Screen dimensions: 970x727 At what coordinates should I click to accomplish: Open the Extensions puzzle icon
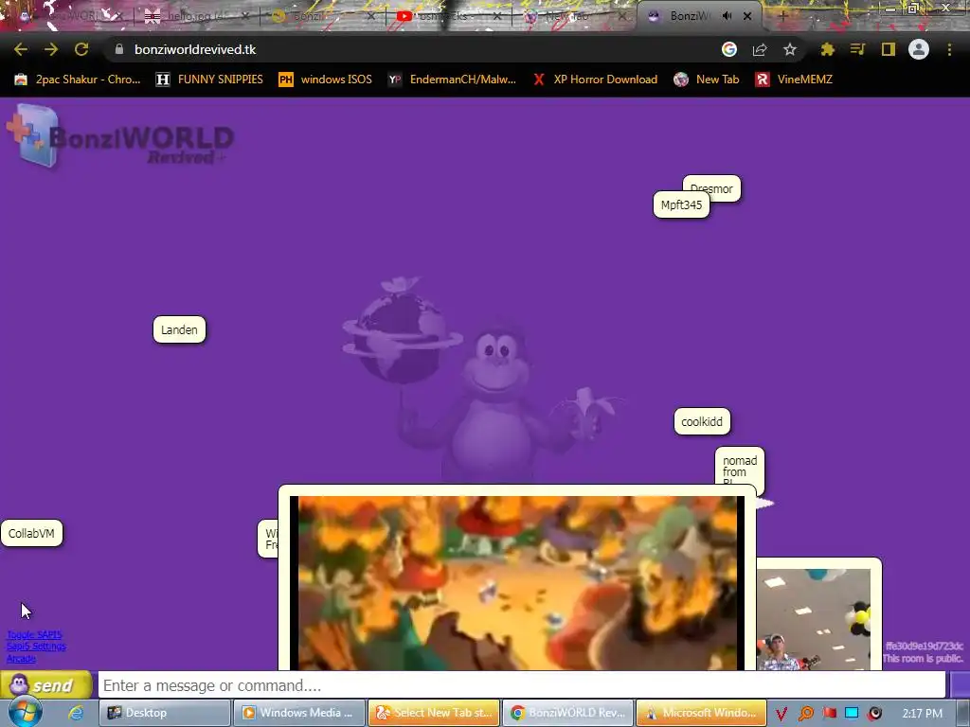(827, 49)
